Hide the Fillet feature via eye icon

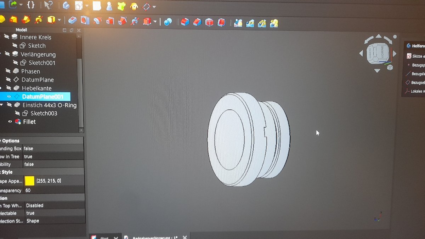10,122
